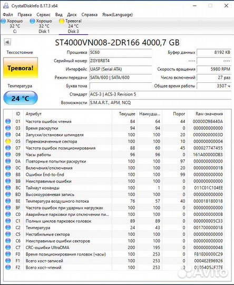The width and height of the screenshot is (234, 285).
Task: Click the Прошивка field with SC60
Action: (x=121, y=52)
